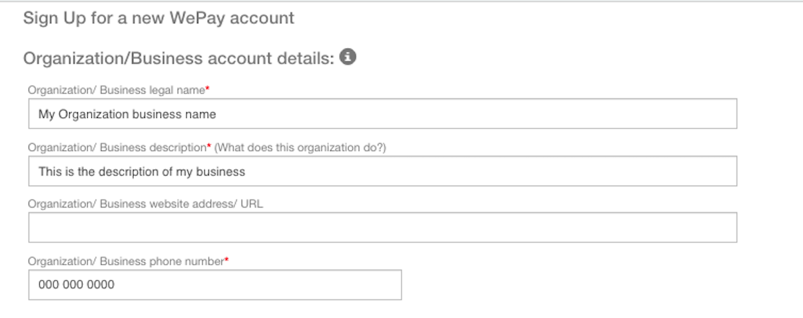The height and width of the screenshot is (318, 803).
Task: Click into the Business description text box
Action: click(x=382, y=171)
